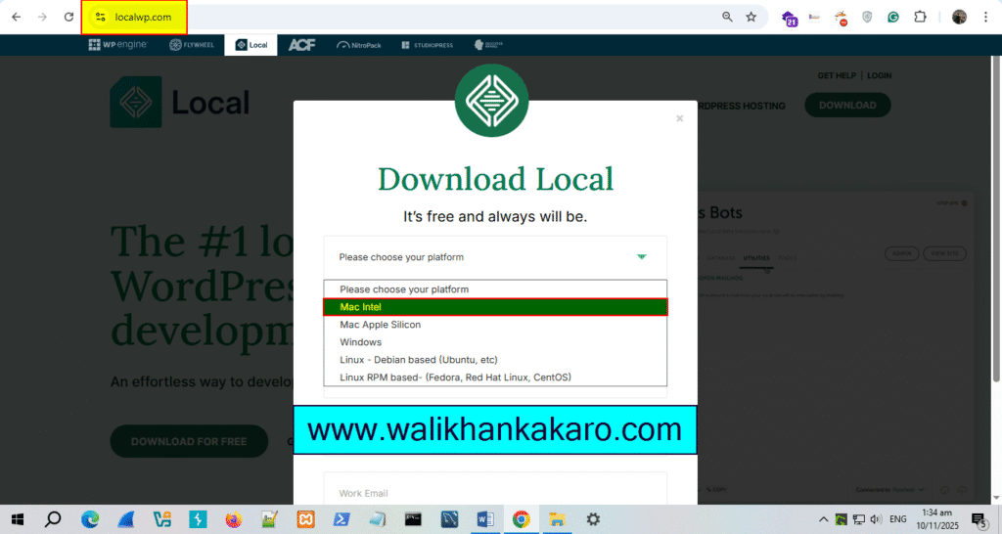The height and width of the screenshot is (534, 1002).
Task: Open the notification center
Action: tap(979, 519)
